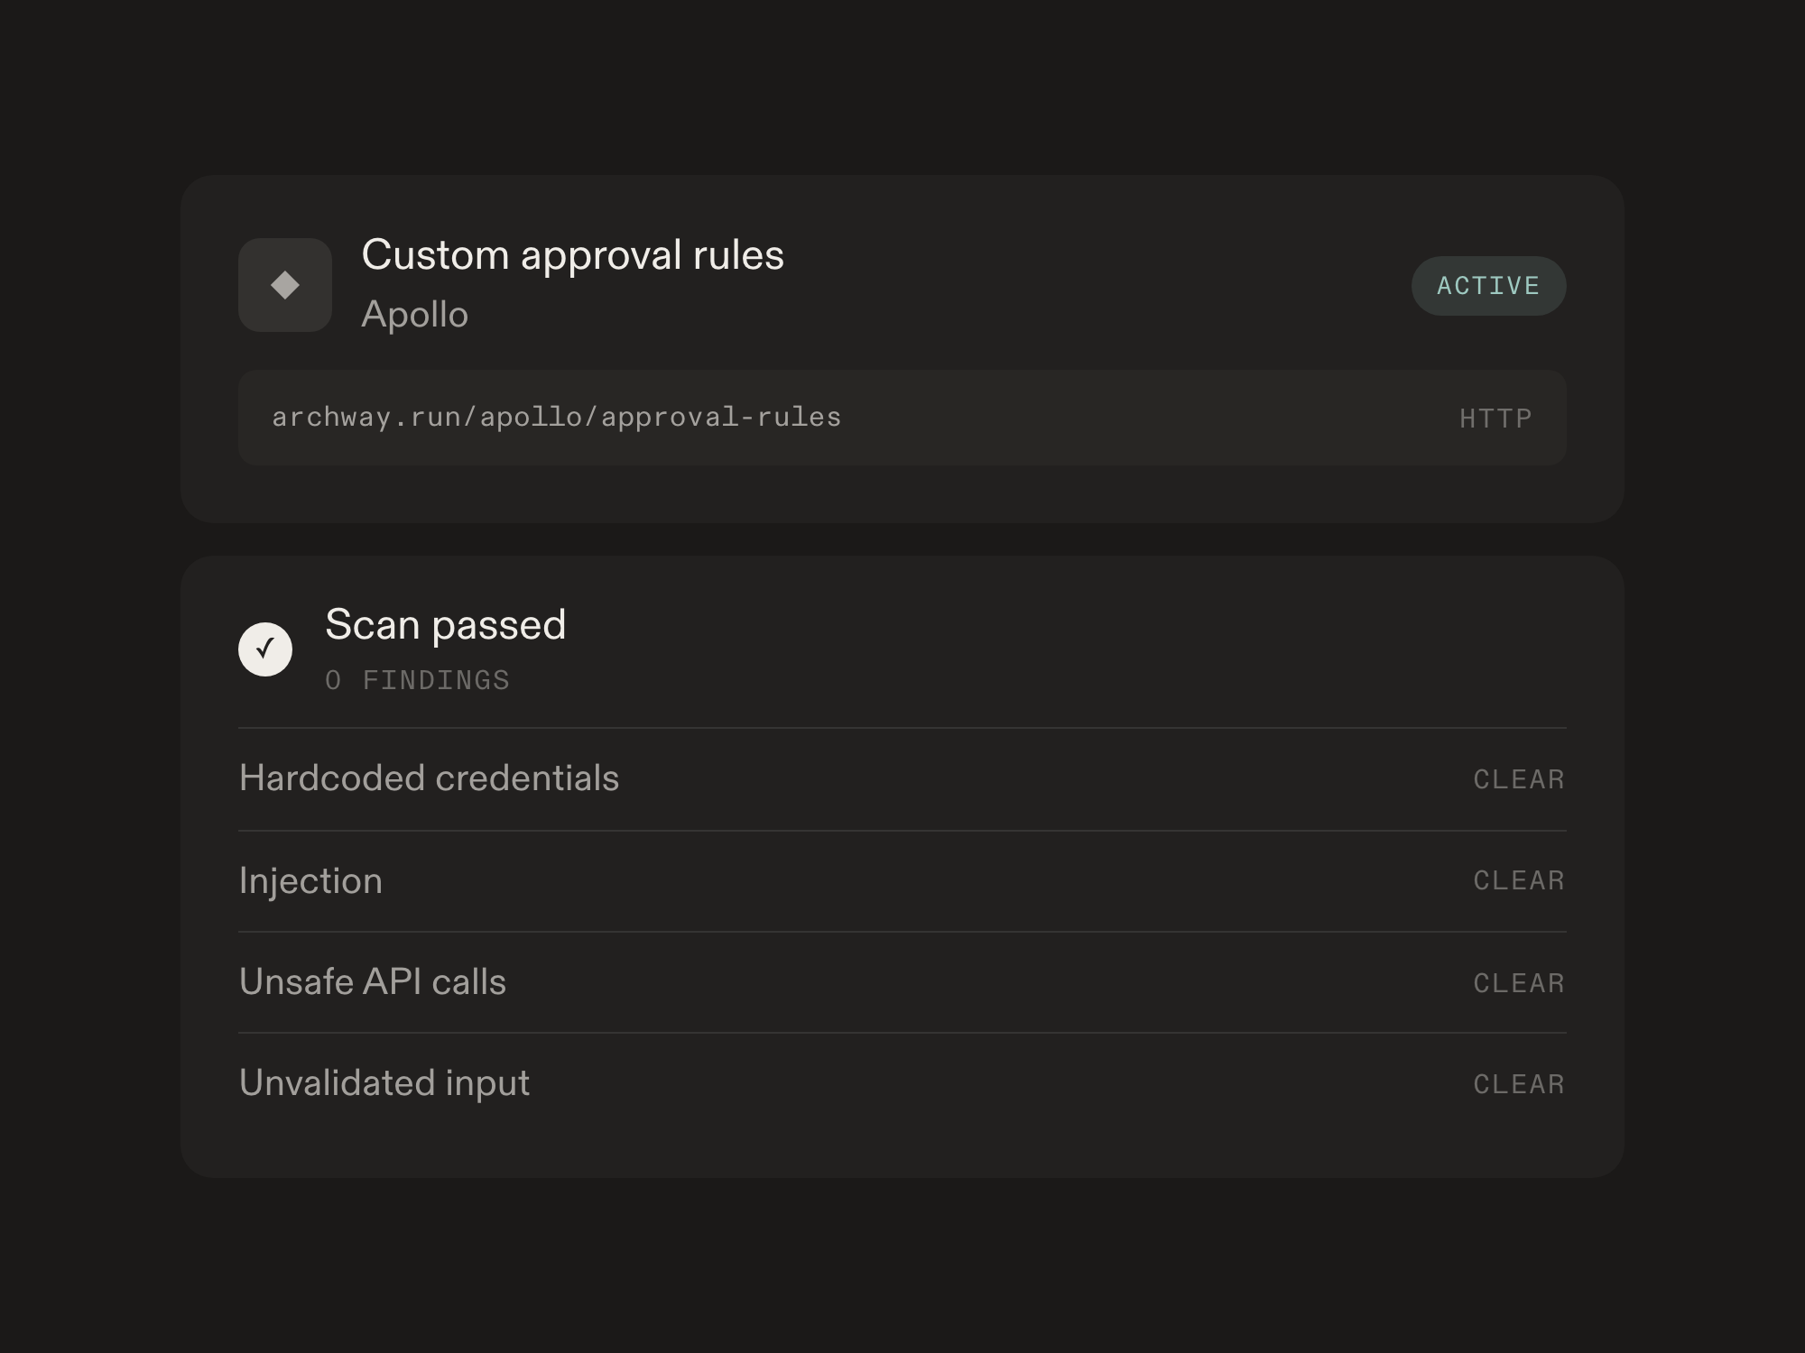Select the Apollo subtitle text
Image resolution: width=1805 pixels, height=1353 pixels.
tap(415, 315)
